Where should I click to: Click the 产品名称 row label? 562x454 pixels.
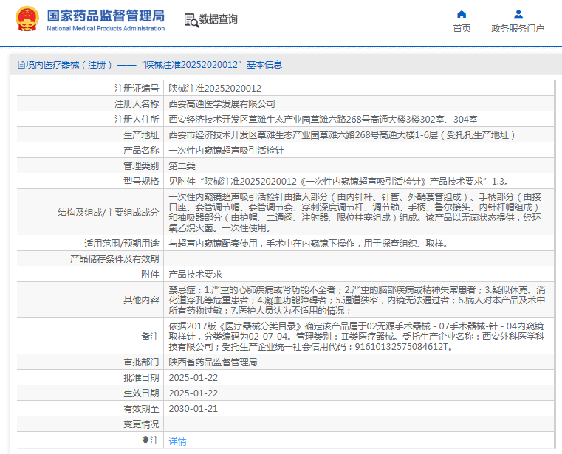(141, 151)
